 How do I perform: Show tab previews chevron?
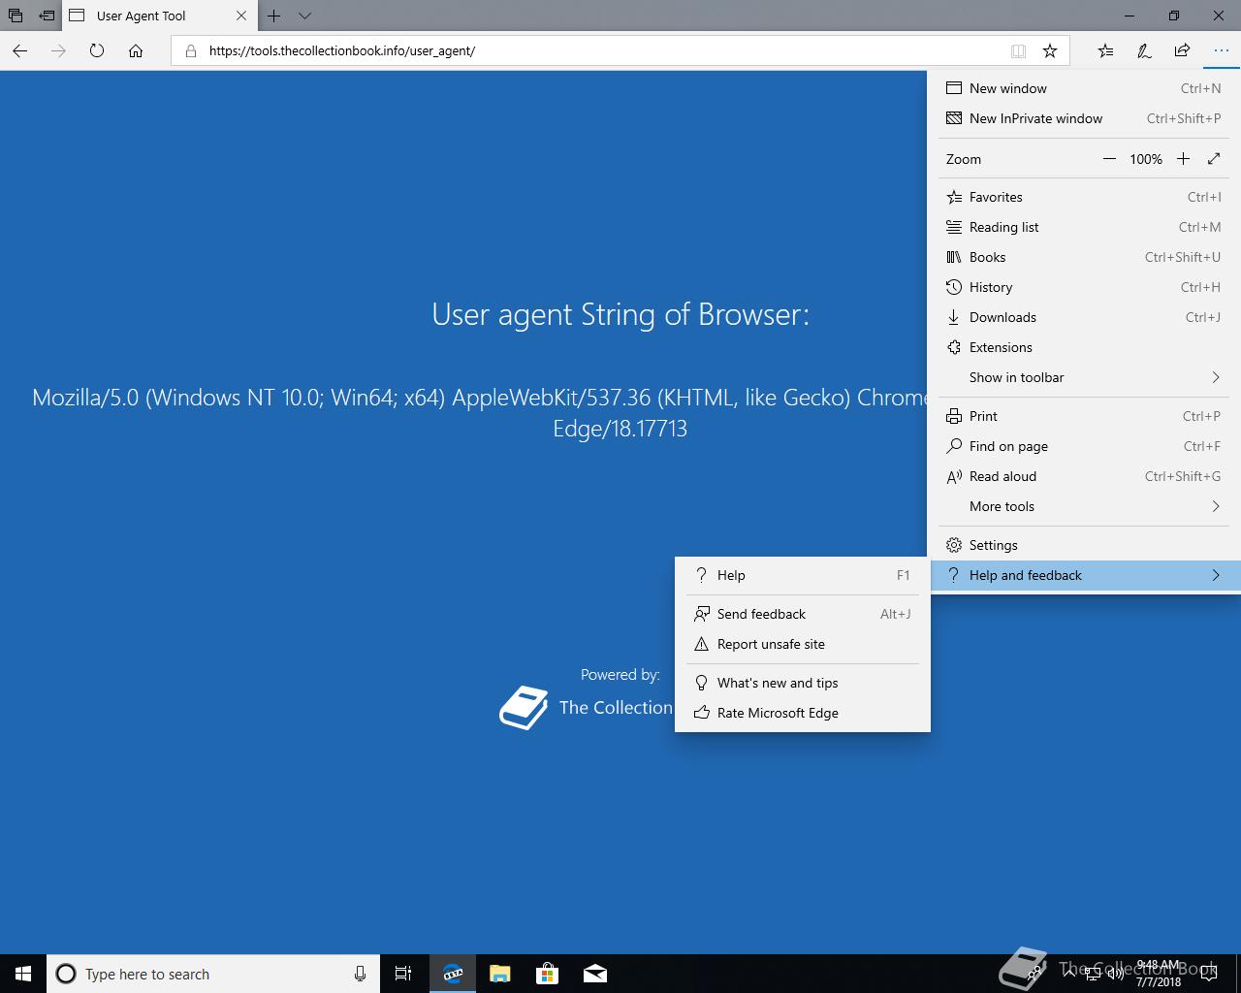tap(304, 16)
